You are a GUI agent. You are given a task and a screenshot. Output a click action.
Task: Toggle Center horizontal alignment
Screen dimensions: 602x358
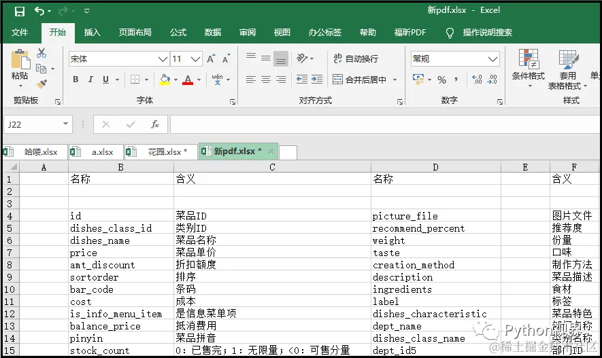coord(266,79)
